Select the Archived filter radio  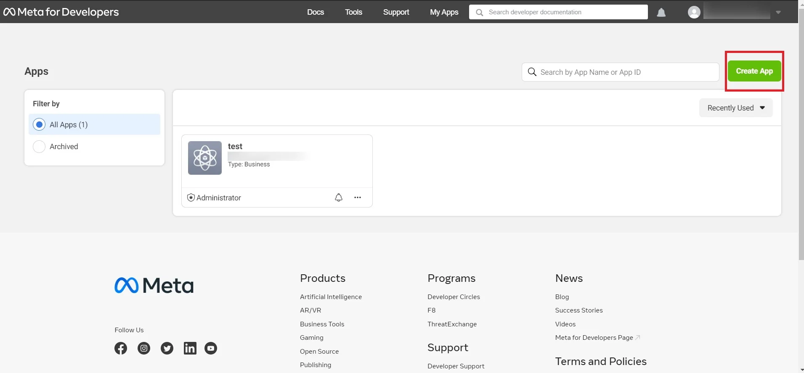[x=39, y=147]
